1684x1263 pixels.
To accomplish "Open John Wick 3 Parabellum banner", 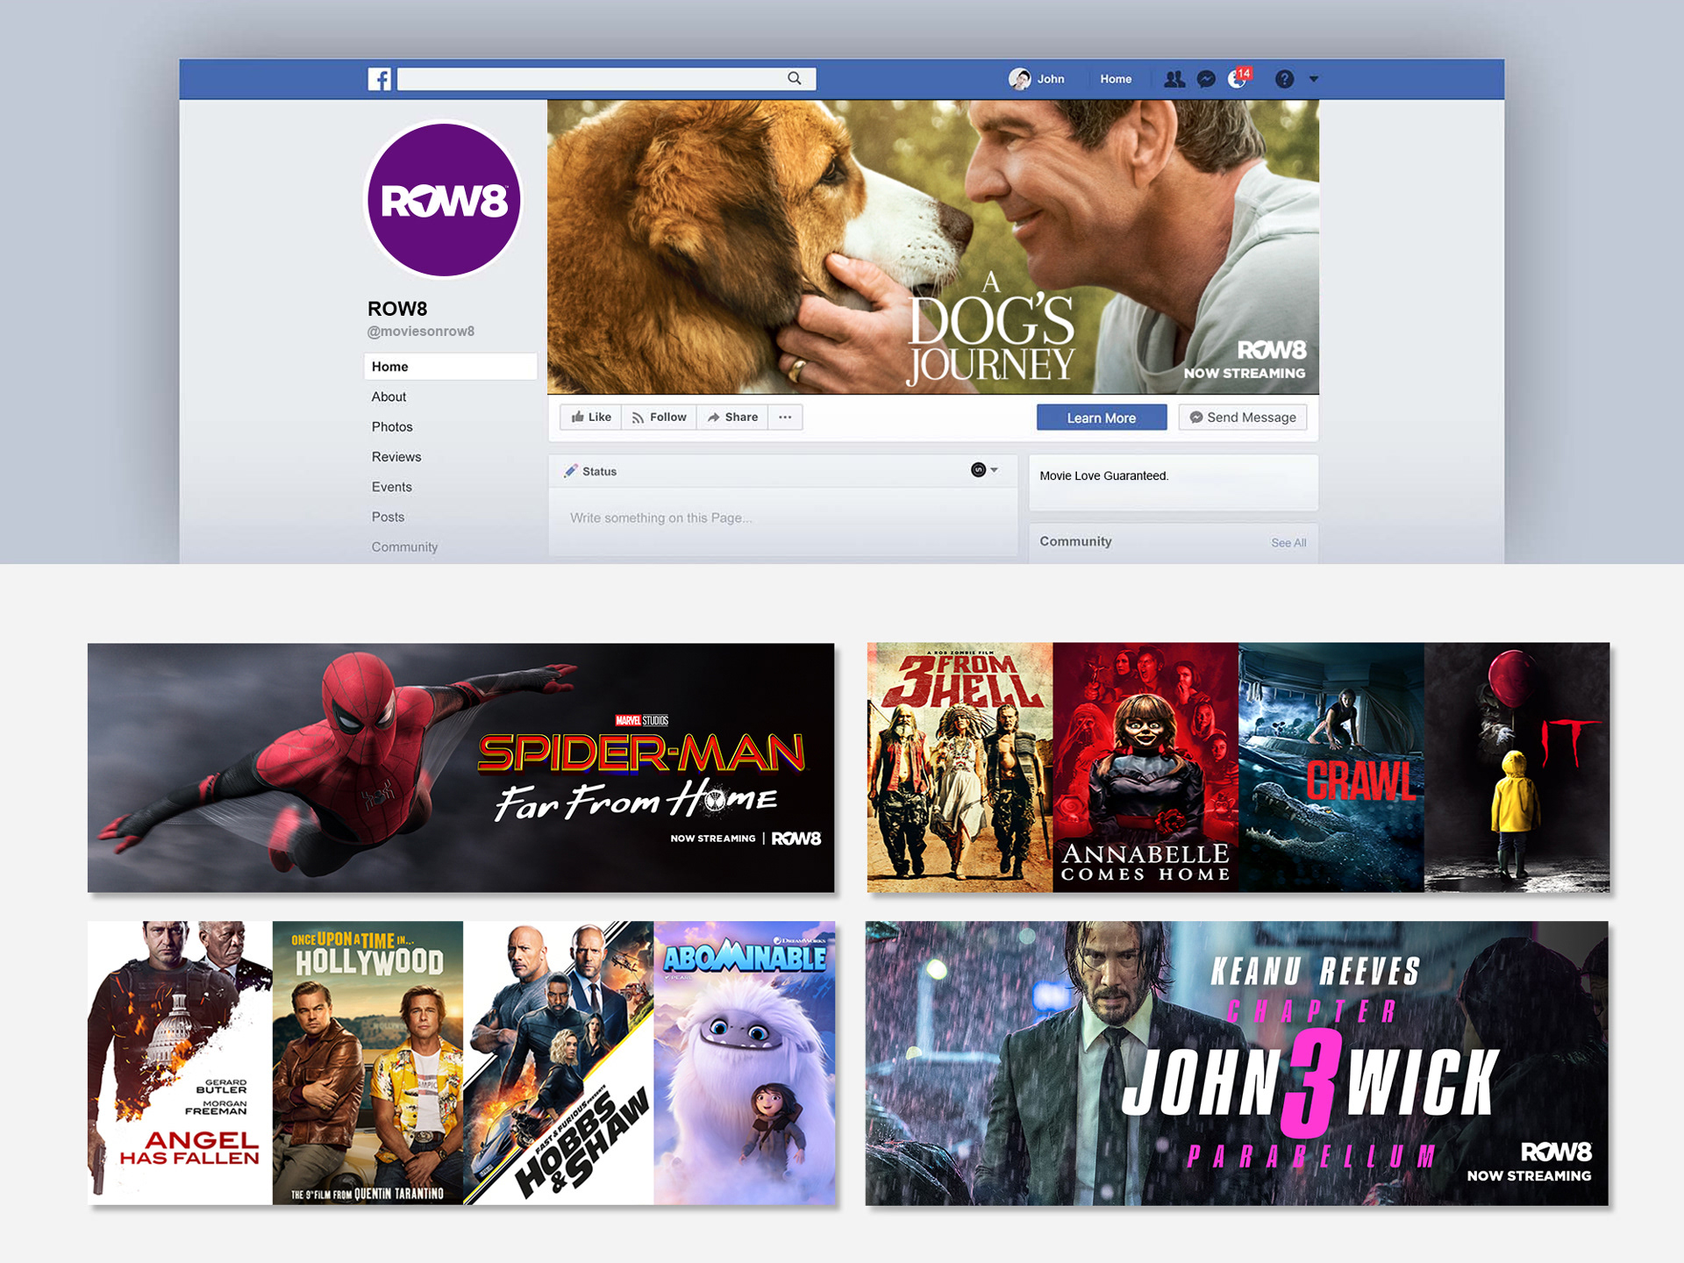I will 1237,1063.
